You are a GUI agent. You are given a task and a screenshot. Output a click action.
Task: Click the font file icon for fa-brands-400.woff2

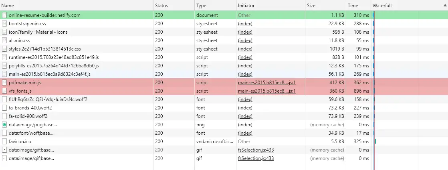[x=4, y=108]
